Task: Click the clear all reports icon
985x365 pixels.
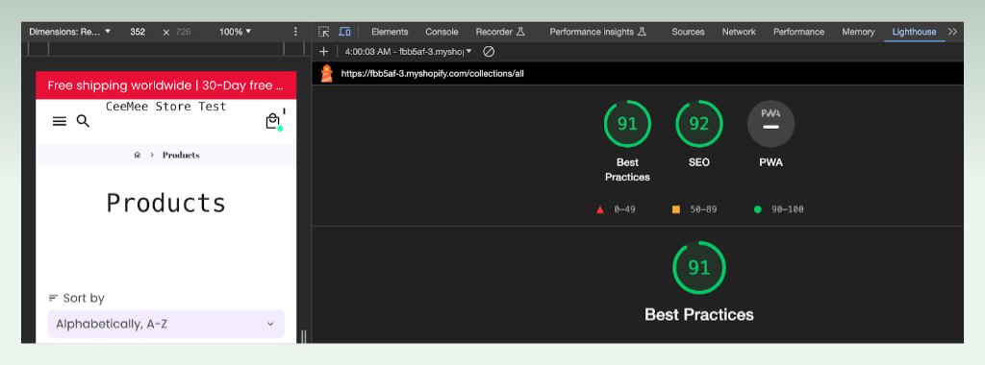Action: (488, 52)
